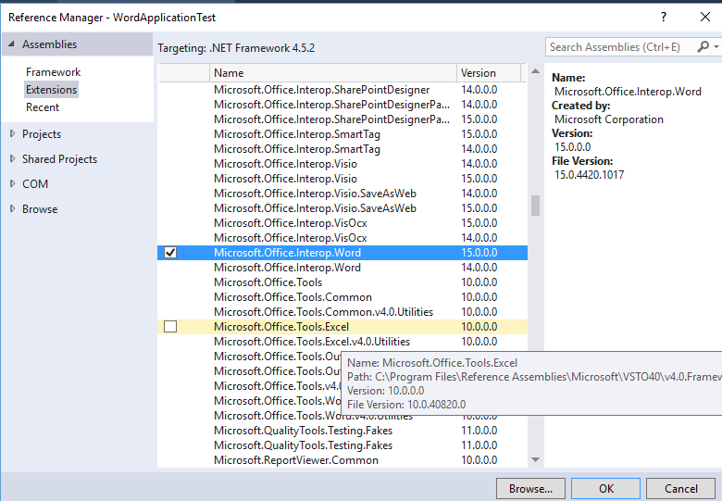Click the scrollbar up arrow
Screen dimensions: 722x501
pos(535,71)
